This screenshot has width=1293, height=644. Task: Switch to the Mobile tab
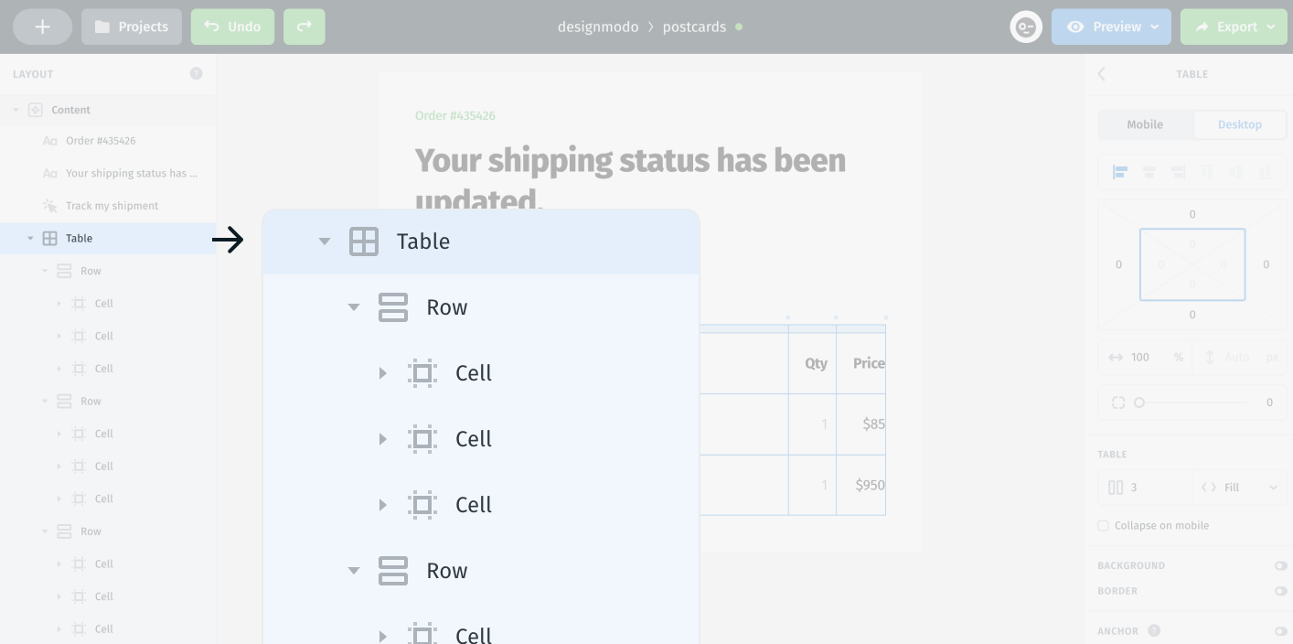tap(1145, 124)
